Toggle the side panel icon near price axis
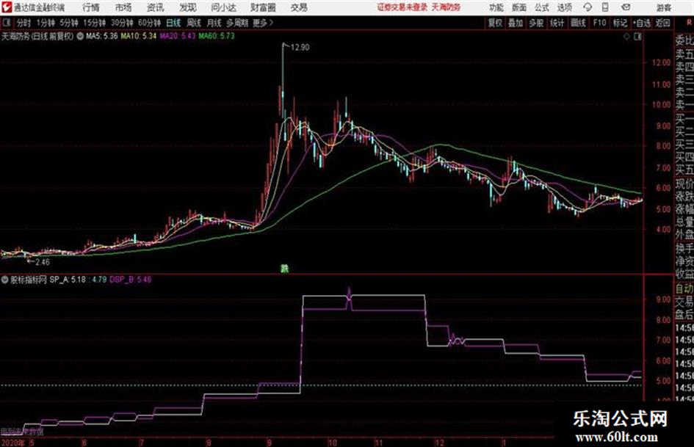 point(637,37)
